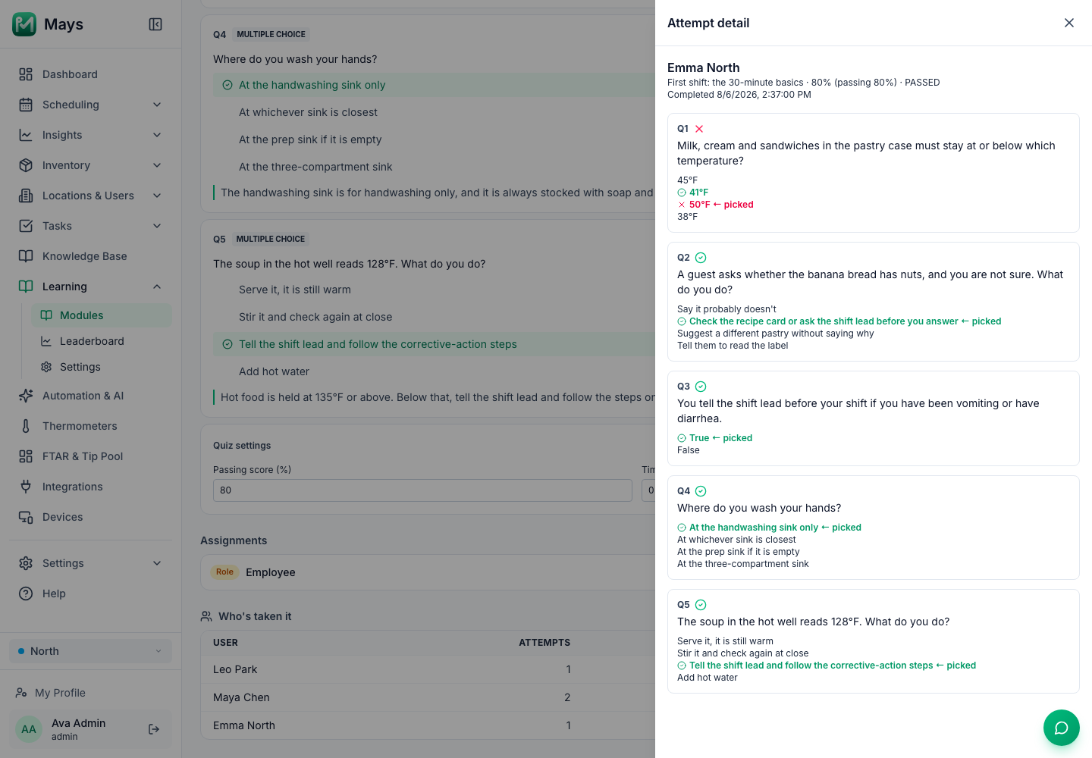Expand the Scheduling menu
The width and height of the screenshot is (1092, 758).
(x=90, y=105)
